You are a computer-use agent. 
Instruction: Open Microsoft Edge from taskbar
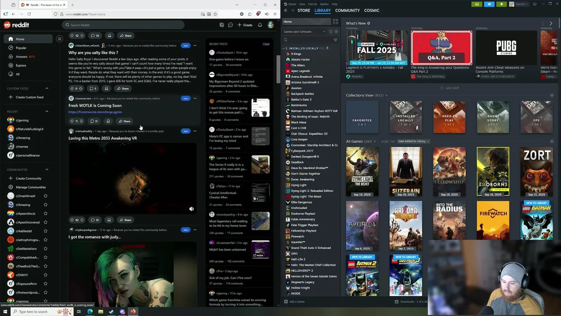pyautogui.click(x=90, y=312)
